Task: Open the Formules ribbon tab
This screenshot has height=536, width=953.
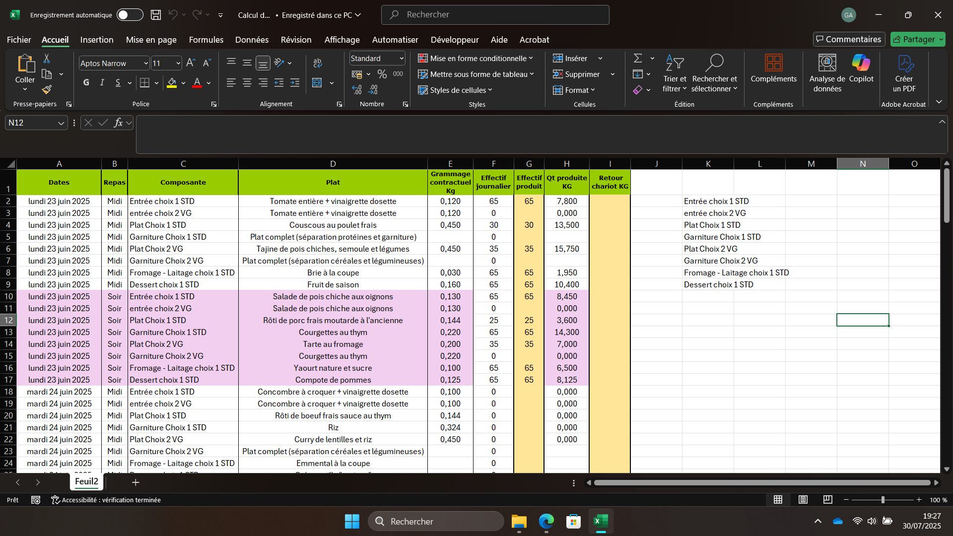Action: tap(206, 40)
